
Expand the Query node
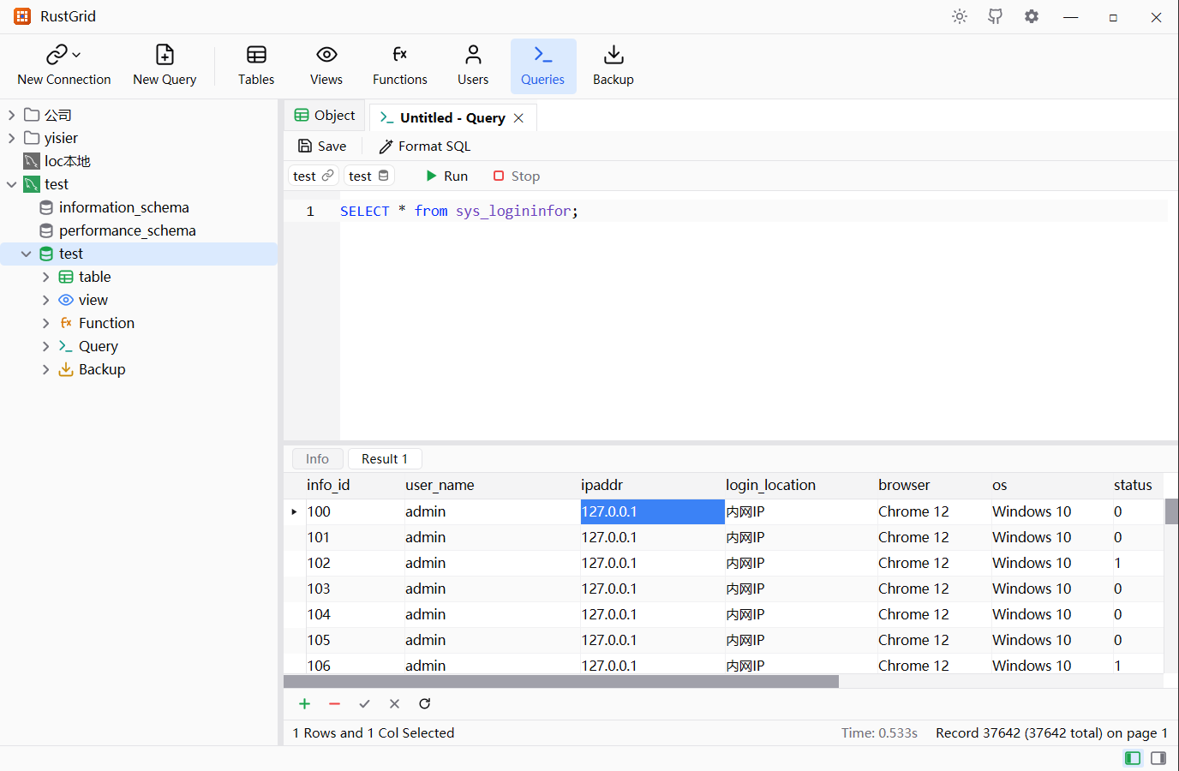pos(46,346)
